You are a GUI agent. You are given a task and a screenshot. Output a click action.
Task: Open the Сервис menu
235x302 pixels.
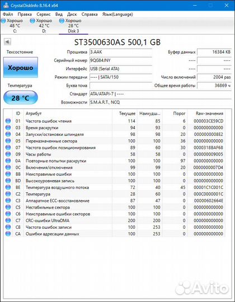43,14
